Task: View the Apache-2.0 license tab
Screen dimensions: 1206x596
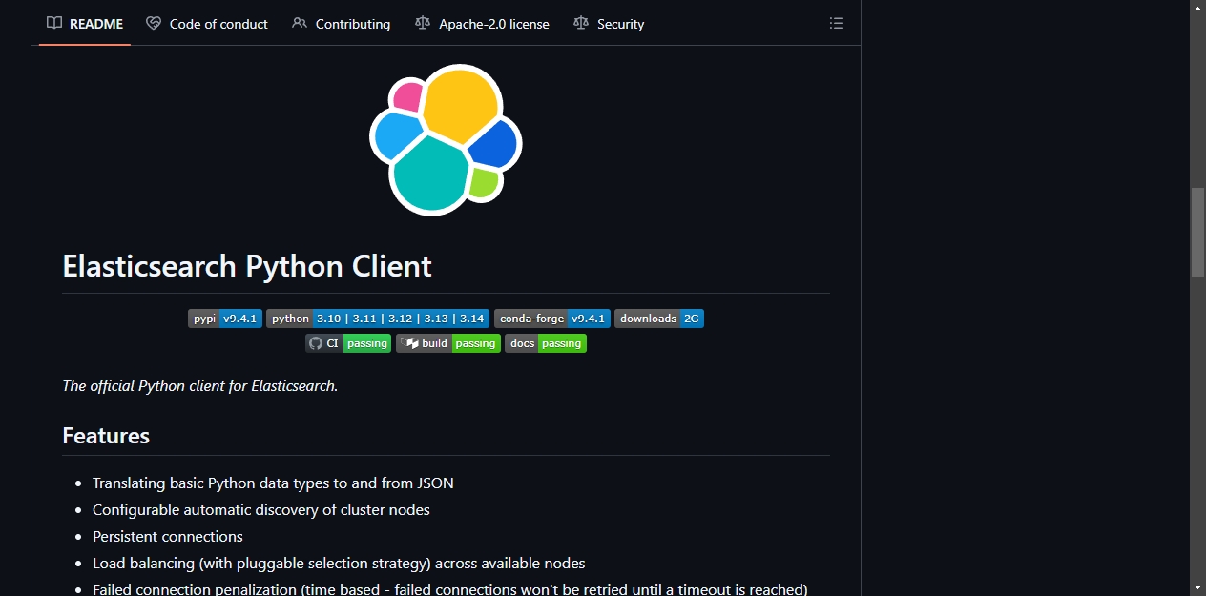Action: coord(482,24)
